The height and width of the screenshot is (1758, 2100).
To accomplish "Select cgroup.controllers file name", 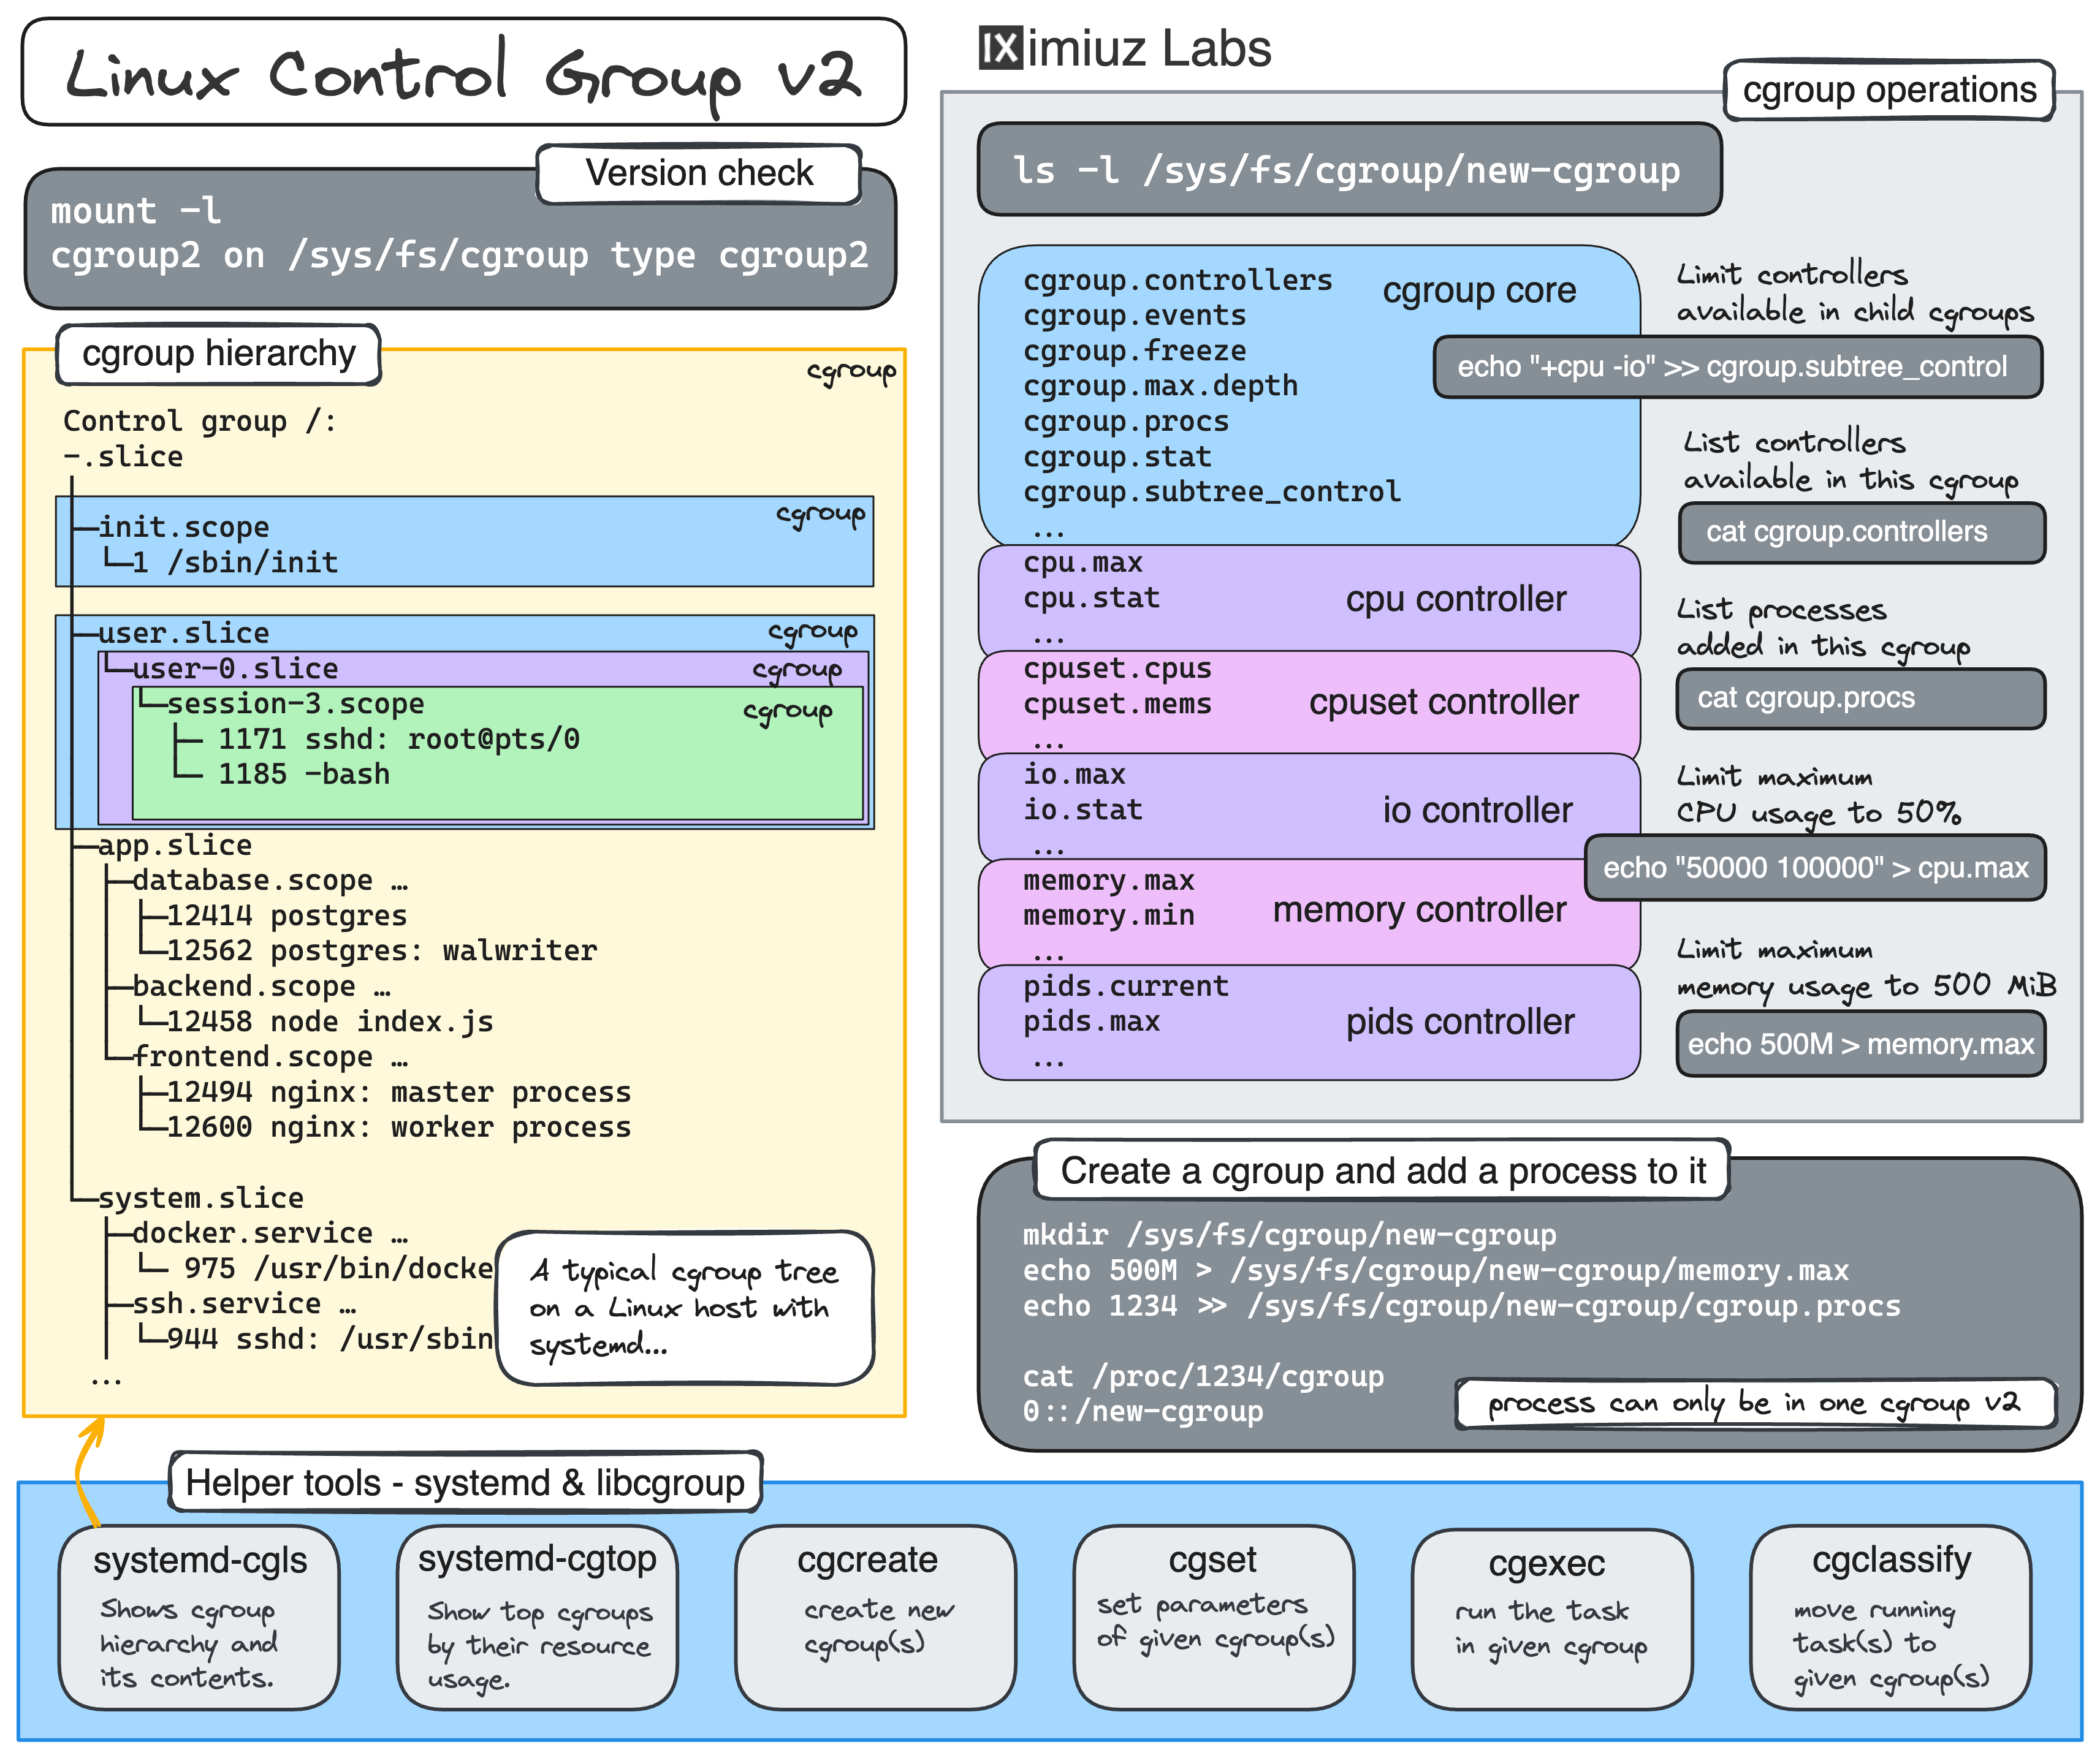I will click(1178, 280).
